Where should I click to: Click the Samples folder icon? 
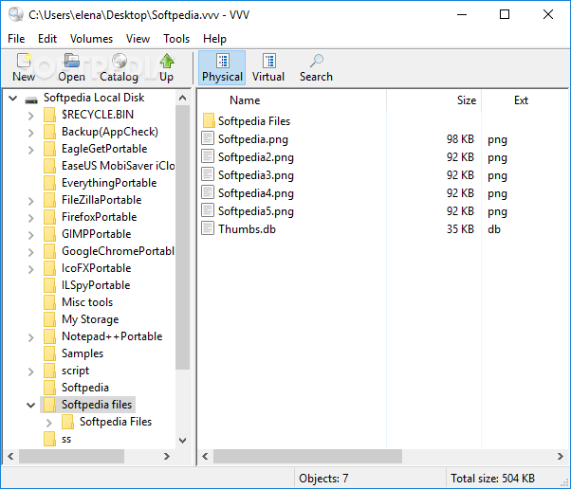pyautogui.click(x=49, y=353)
